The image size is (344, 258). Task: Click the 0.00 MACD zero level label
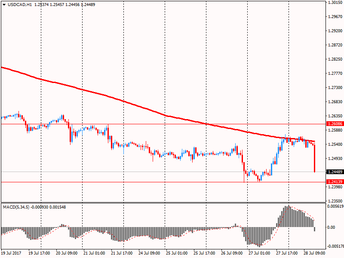point(331,227)
